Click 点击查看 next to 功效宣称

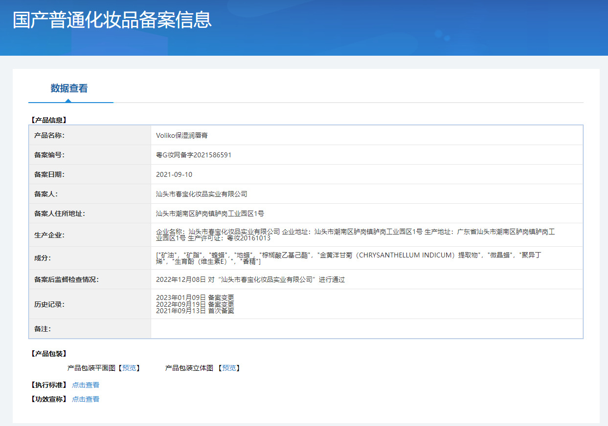pyautogui.click(x=86, y=399)
